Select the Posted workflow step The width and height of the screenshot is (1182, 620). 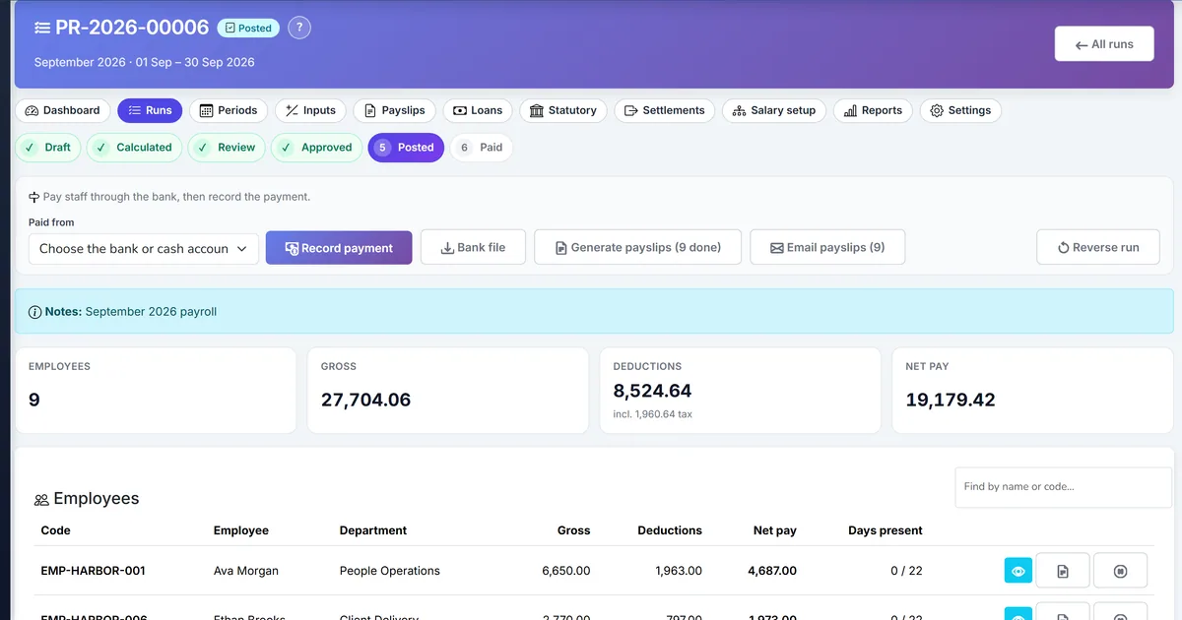(406, 148)
